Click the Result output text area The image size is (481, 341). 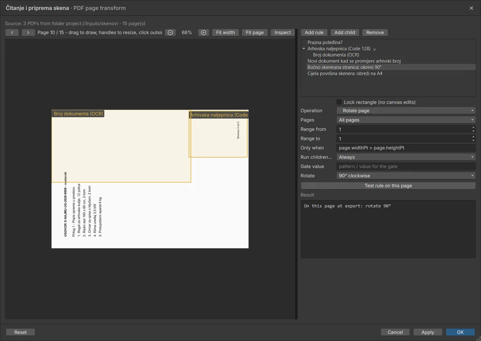click(388, 229)
